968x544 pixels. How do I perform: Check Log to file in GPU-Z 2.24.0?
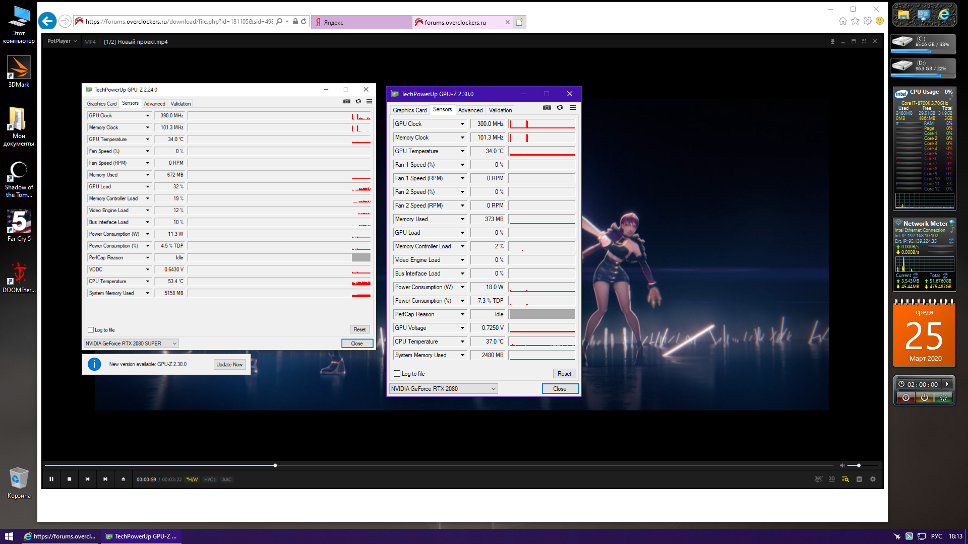(91, 330)
